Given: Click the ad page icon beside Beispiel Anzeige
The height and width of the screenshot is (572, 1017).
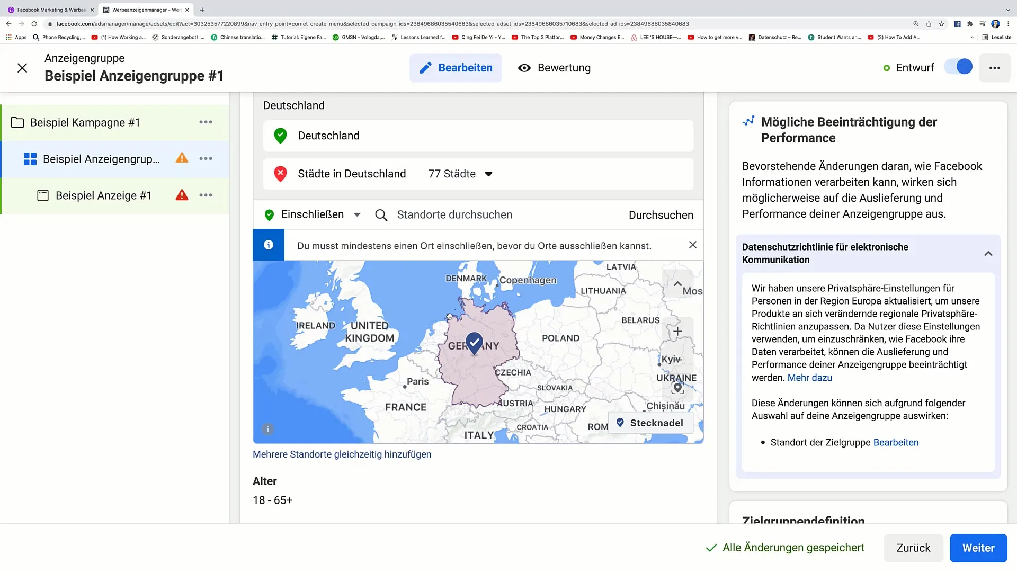Looking at the screenshot, I should (x=43, y=195).
